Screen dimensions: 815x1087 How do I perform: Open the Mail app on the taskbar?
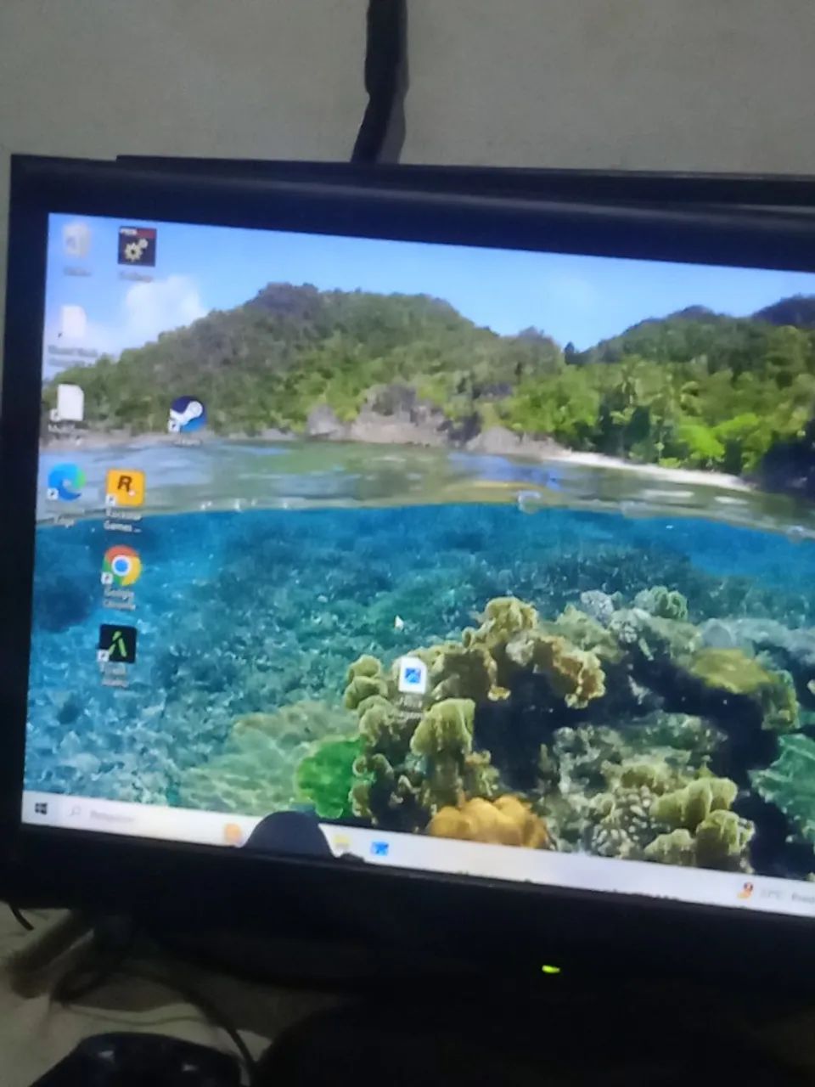(x=379, y=848)
